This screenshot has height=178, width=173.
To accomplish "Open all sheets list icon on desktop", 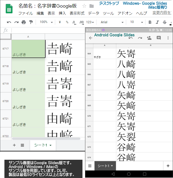I will (x=22, y=145).
